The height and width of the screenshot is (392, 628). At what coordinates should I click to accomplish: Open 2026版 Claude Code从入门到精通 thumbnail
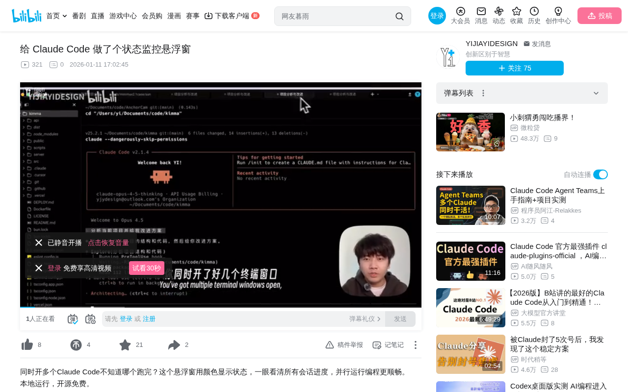pos(471,308)
